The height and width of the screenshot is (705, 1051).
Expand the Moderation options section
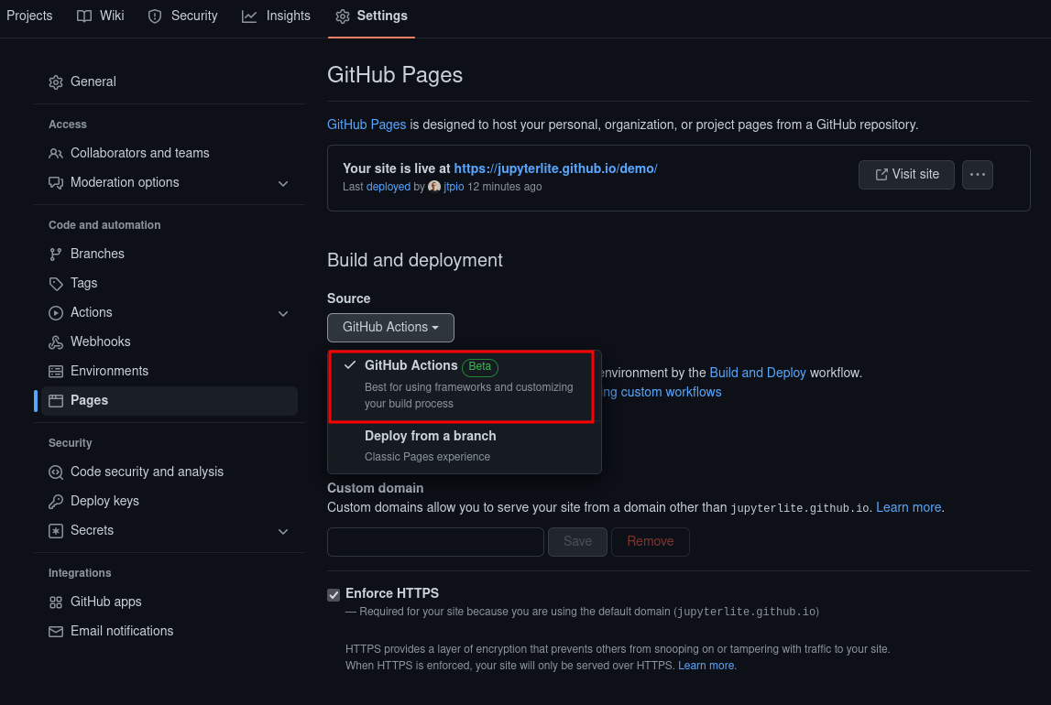[x=284, y=182]
